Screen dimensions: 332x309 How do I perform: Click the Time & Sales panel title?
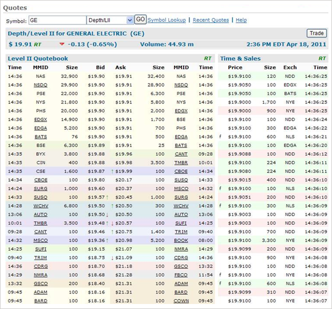(240, 58)
